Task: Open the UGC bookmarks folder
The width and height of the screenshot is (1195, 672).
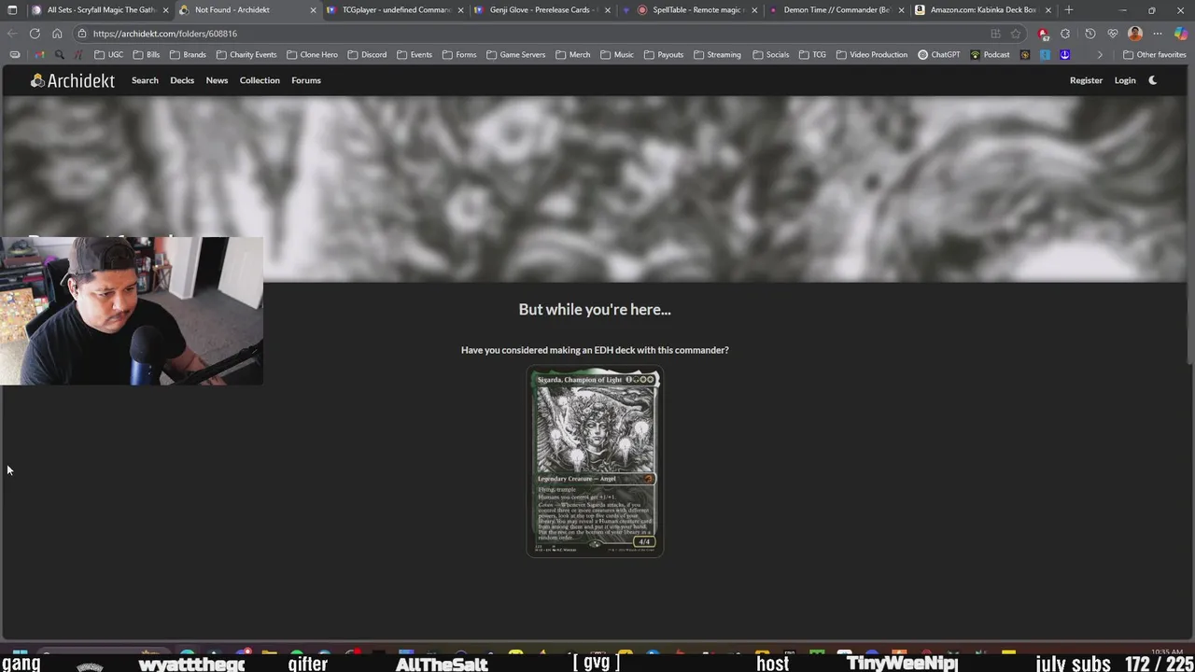Action: coord(108,55)
